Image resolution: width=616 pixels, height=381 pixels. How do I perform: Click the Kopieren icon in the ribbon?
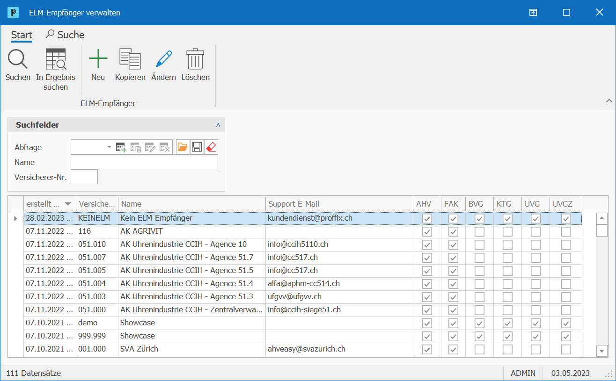[x=130, y=59]
